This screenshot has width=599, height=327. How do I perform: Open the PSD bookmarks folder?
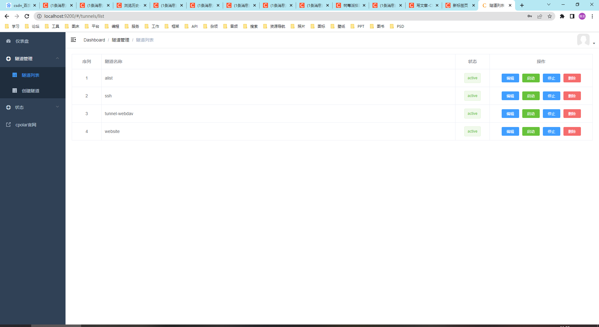tap(397, 26)
